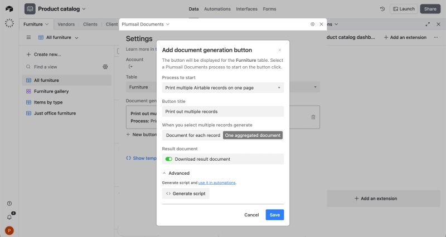This screenshot has height=237, width=446.
Task: Toggle the views sidebar hamburger icon
Action: 28,37
